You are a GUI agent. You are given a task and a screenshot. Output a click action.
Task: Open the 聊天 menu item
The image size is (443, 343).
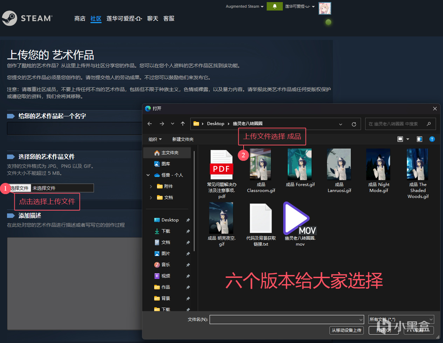[x=152, y=19]
